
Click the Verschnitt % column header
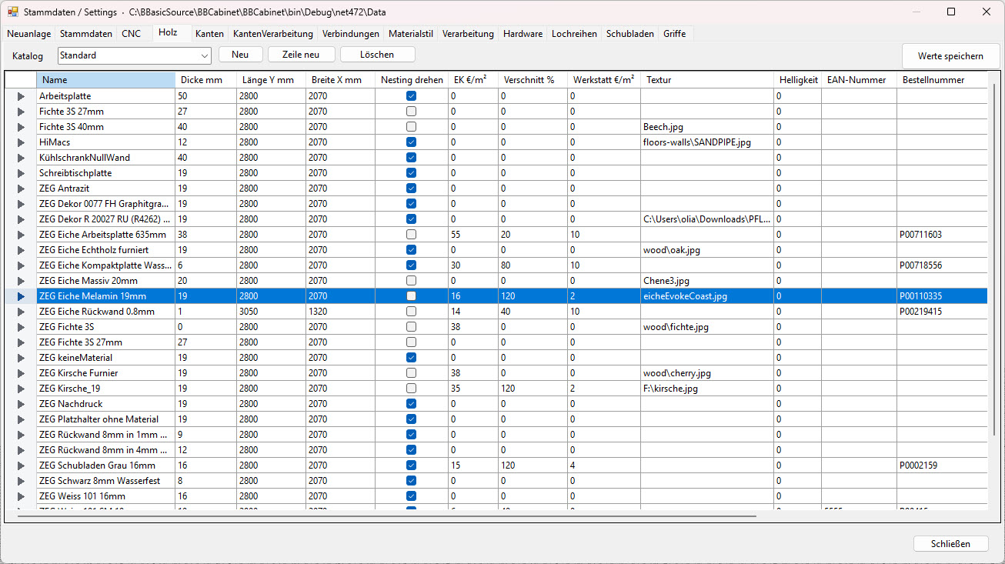(533, 80)
